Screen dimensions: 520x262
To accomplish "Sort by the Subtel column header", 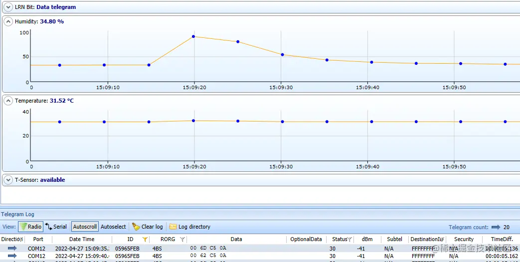I will [394, 239].
